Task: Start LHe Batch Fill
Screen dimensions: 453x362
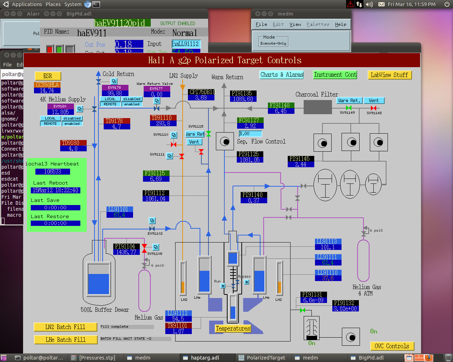Action: tap(65, 340)
